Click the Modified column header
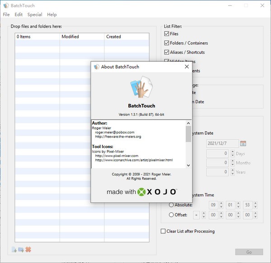Image resolution: width=271 pixels, height=263 pixels. pyautogui.click(x=81, y=37)
